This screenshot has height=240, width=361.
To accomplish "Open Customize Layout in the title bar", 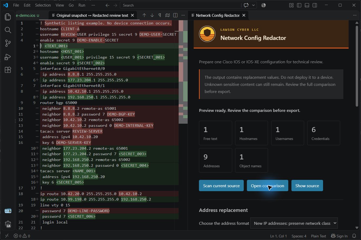I will point(291,5).
